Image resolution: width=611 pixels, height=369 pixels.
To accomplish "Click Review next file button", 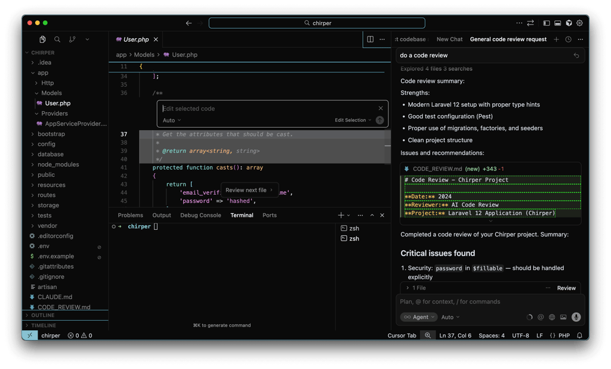I will (x=249, y=190).
